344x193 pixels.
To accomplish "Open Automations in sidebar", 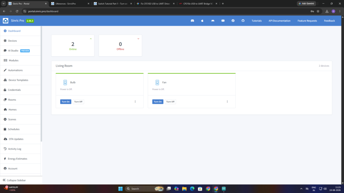I will point(20,70).
